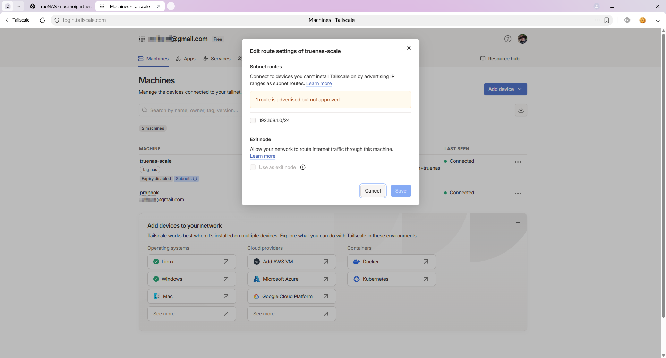Close the Edit route settings dialog
The height and width of the screenshot is (358, 666).
point(409,48)
